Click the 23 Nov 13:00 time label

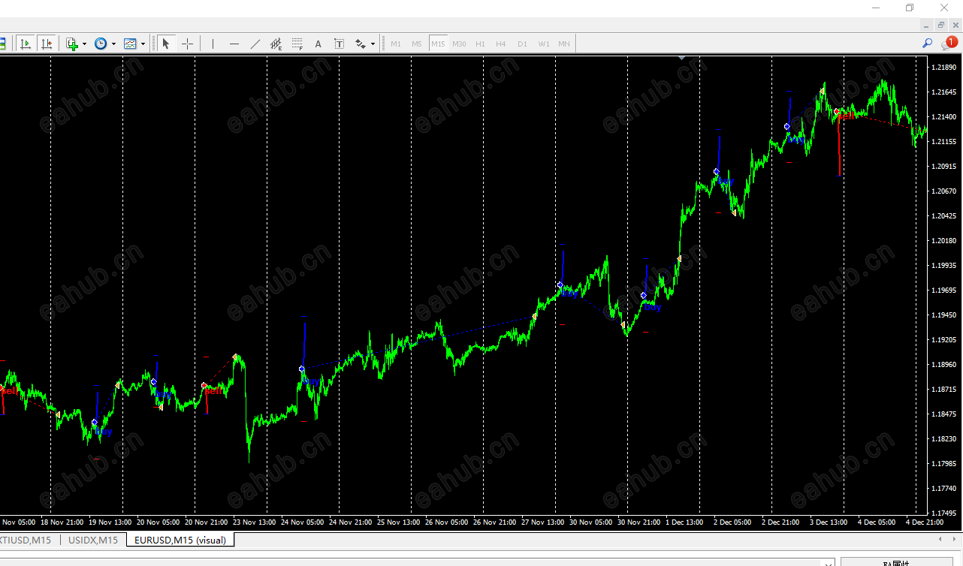click(255, 522)
